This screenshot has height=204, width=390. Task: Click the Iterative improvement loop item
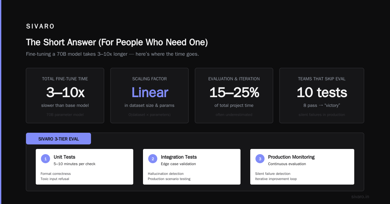click(276, 179)
